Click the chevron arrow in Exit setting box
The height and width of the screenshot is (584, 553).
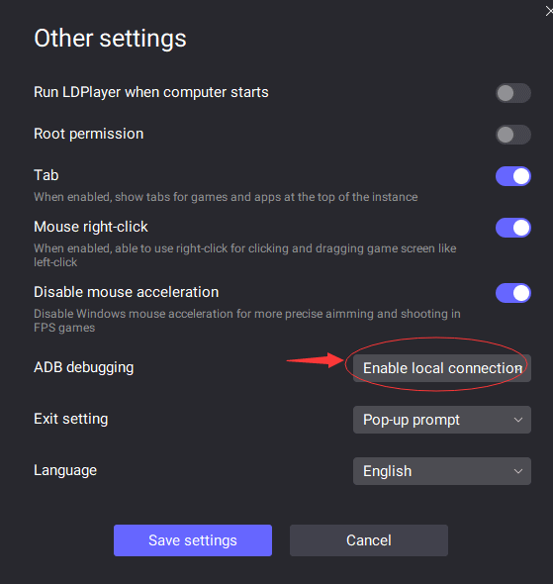[518, 420]
